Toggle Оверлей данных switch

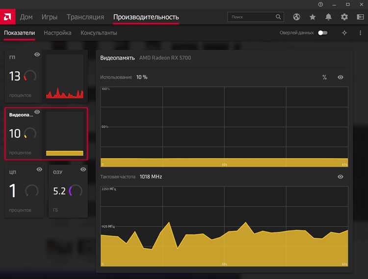[323, 33]
